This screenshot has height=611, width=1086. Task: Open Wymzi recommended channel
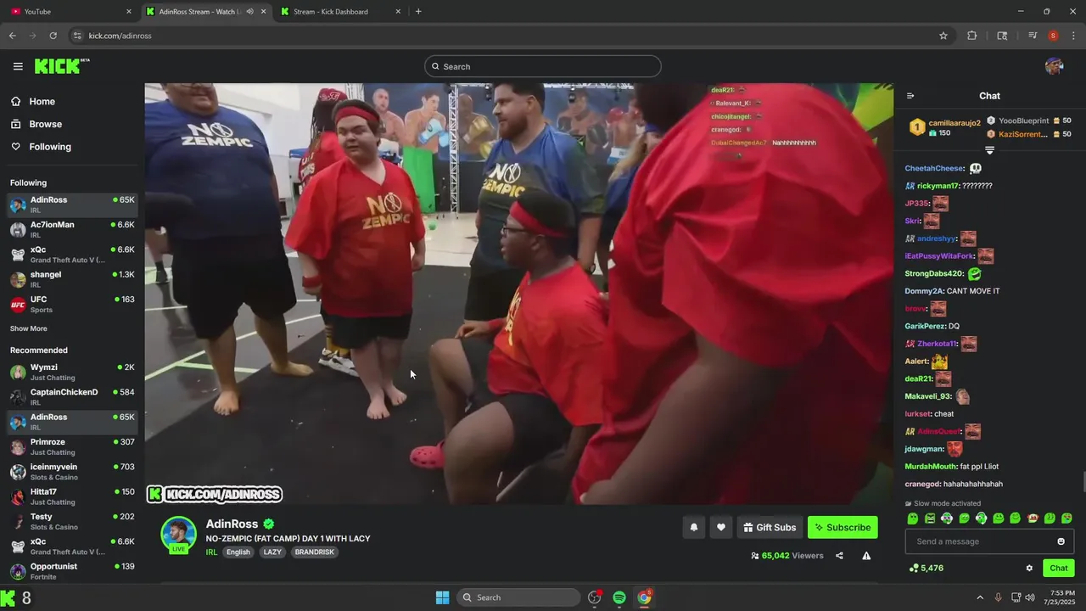tap(72, 372)
